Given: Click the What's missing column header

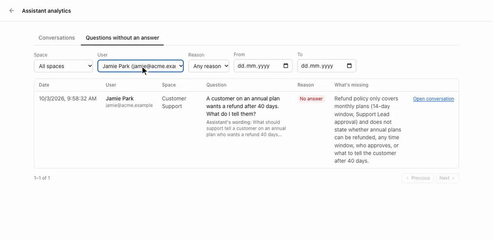Looking at the screenshot, I should (x=351, y=85).
